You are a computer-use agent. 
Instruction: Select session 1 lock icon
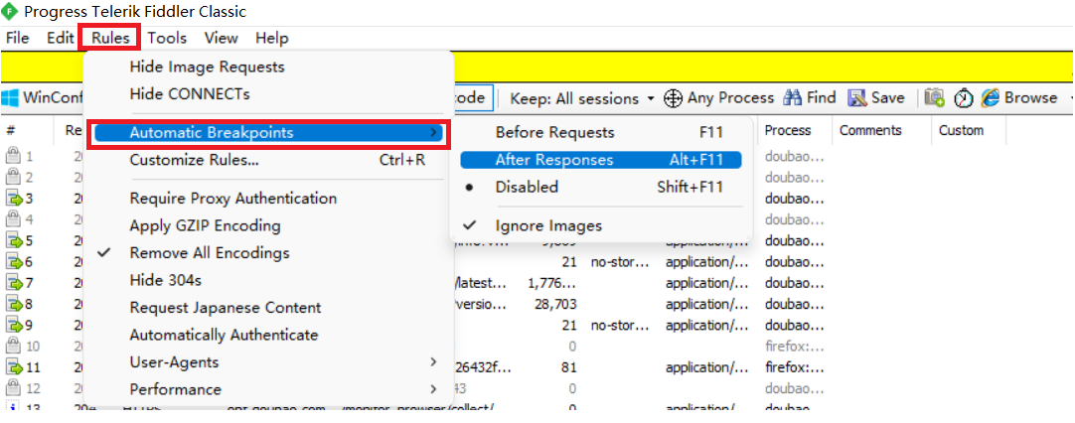[14, 156]
